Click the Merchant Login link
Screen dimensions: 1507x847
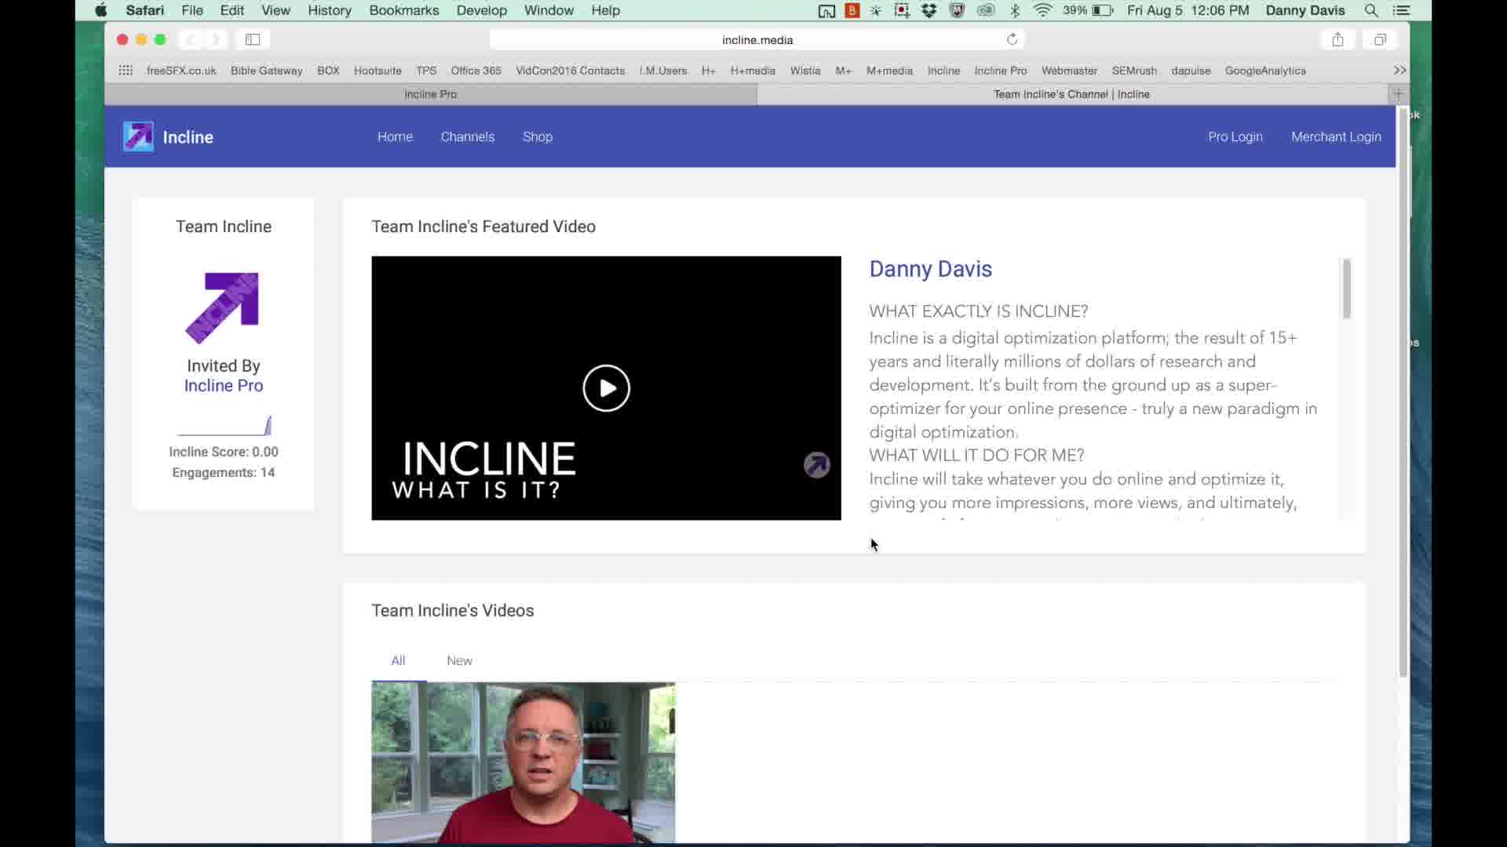click(x=1336, y=136)
